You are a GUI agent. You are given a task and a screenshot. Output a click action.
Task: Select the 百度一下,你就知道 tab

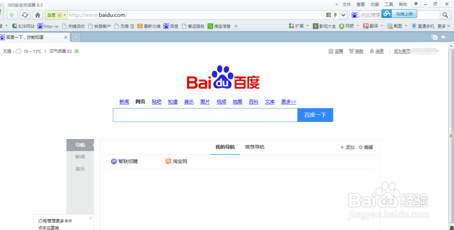[35, 37]
